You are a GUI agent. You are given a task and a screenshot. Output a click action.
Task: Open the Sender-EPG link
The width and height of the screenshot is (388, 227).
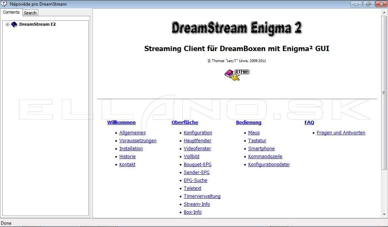pyautogui.click(x=197, y=173)
